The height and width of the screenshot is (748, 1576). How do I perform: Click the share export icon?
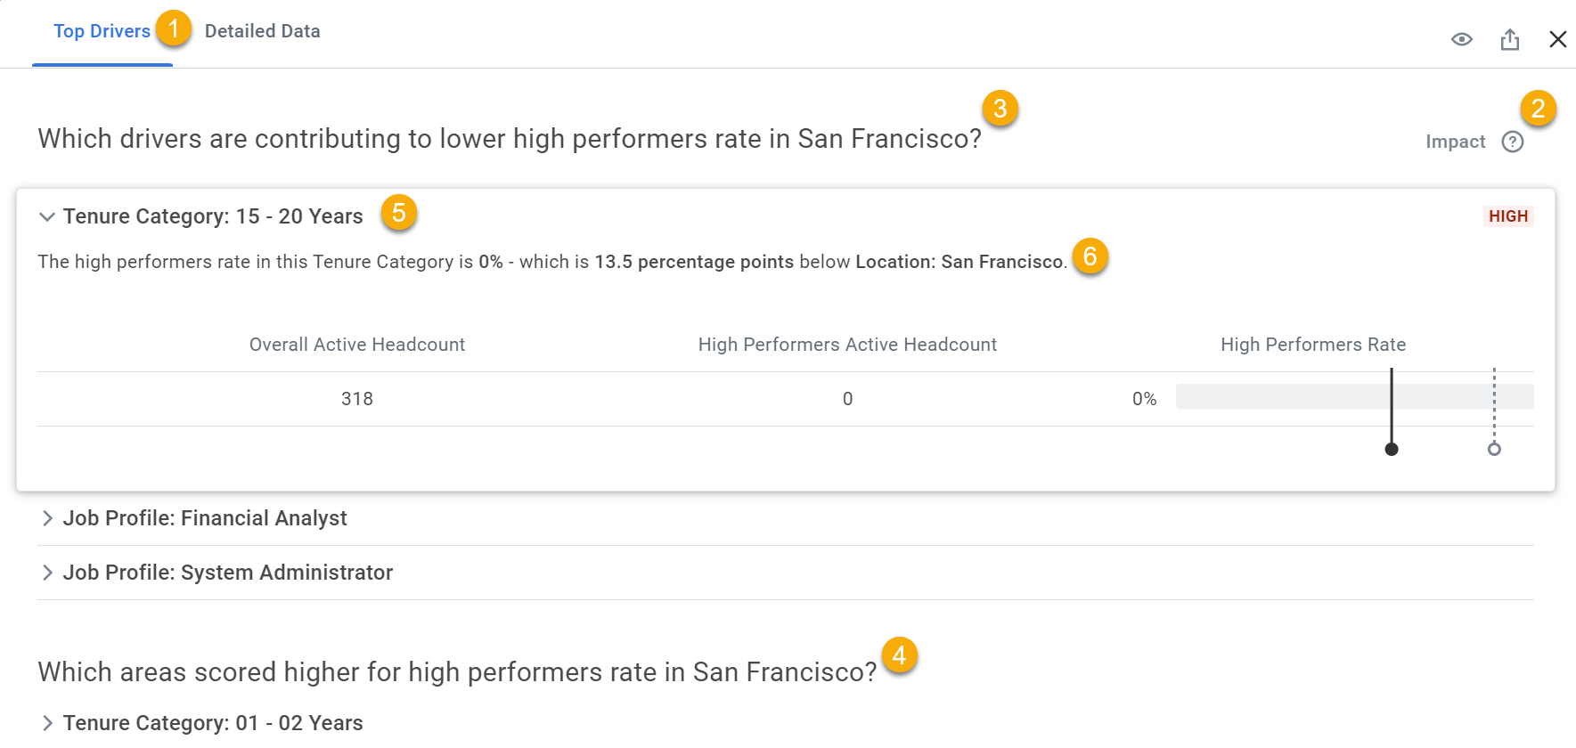1509,39
